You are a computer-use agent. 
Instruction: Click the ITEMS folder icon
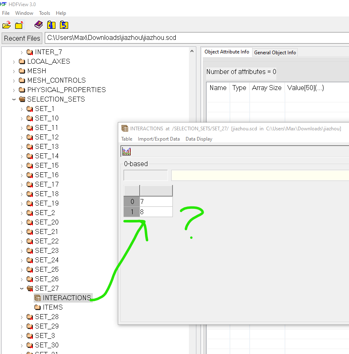[x=37, y=307]
